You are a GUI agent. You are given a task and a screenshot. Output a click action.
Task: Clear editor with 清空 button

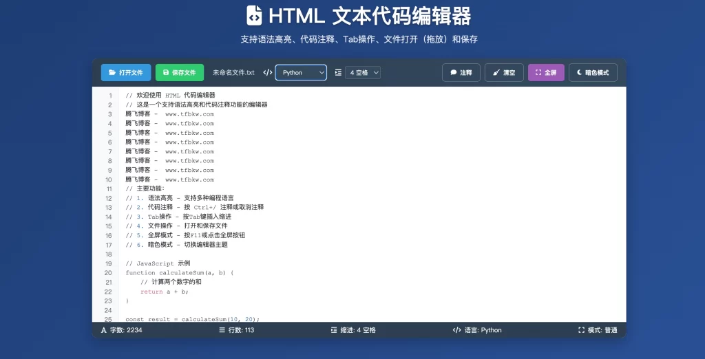tap(504, 72)
